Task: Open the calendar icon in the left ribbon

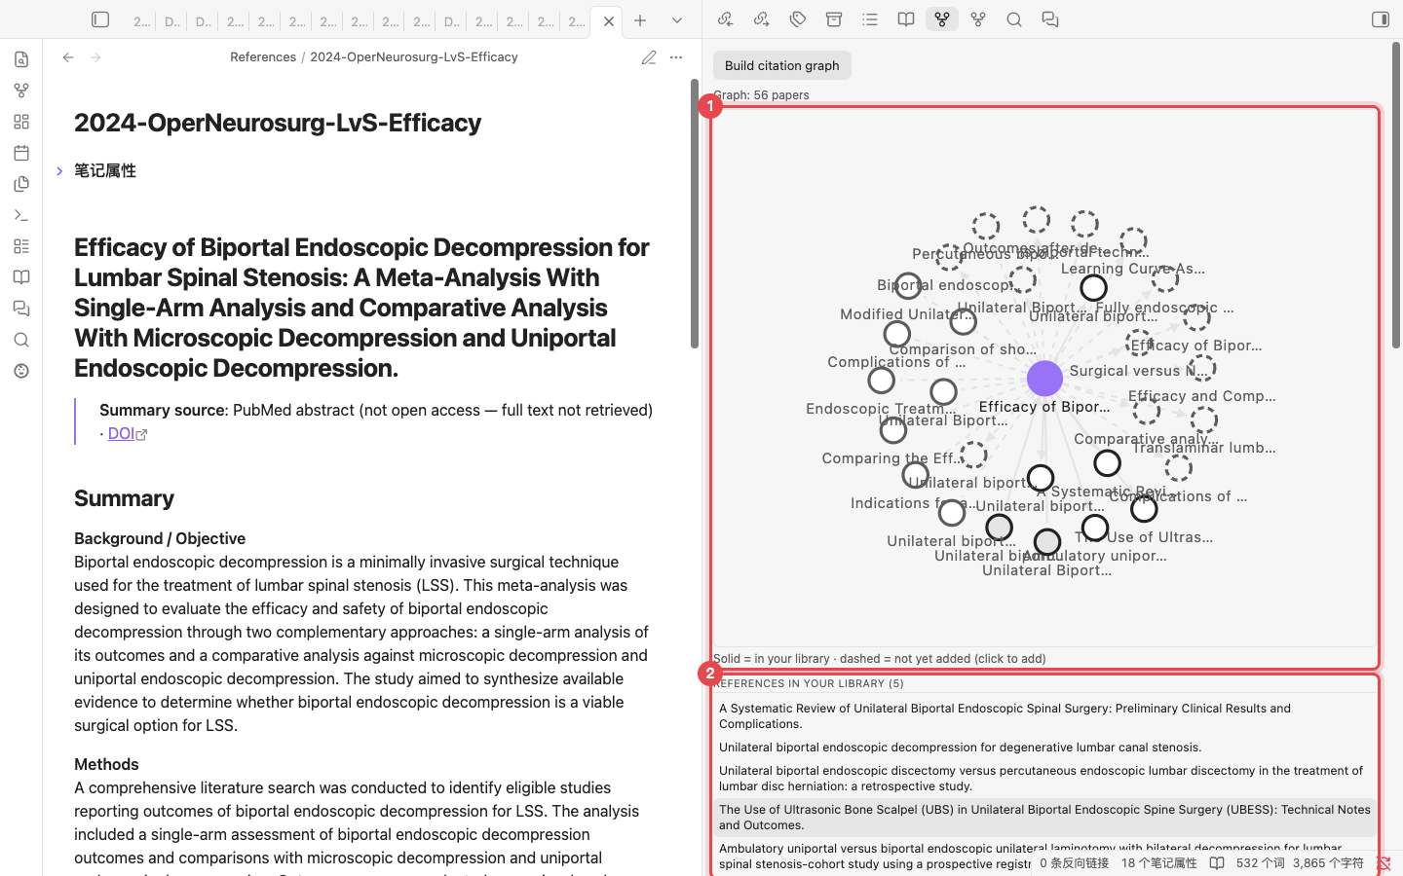Action: (21, 153)
